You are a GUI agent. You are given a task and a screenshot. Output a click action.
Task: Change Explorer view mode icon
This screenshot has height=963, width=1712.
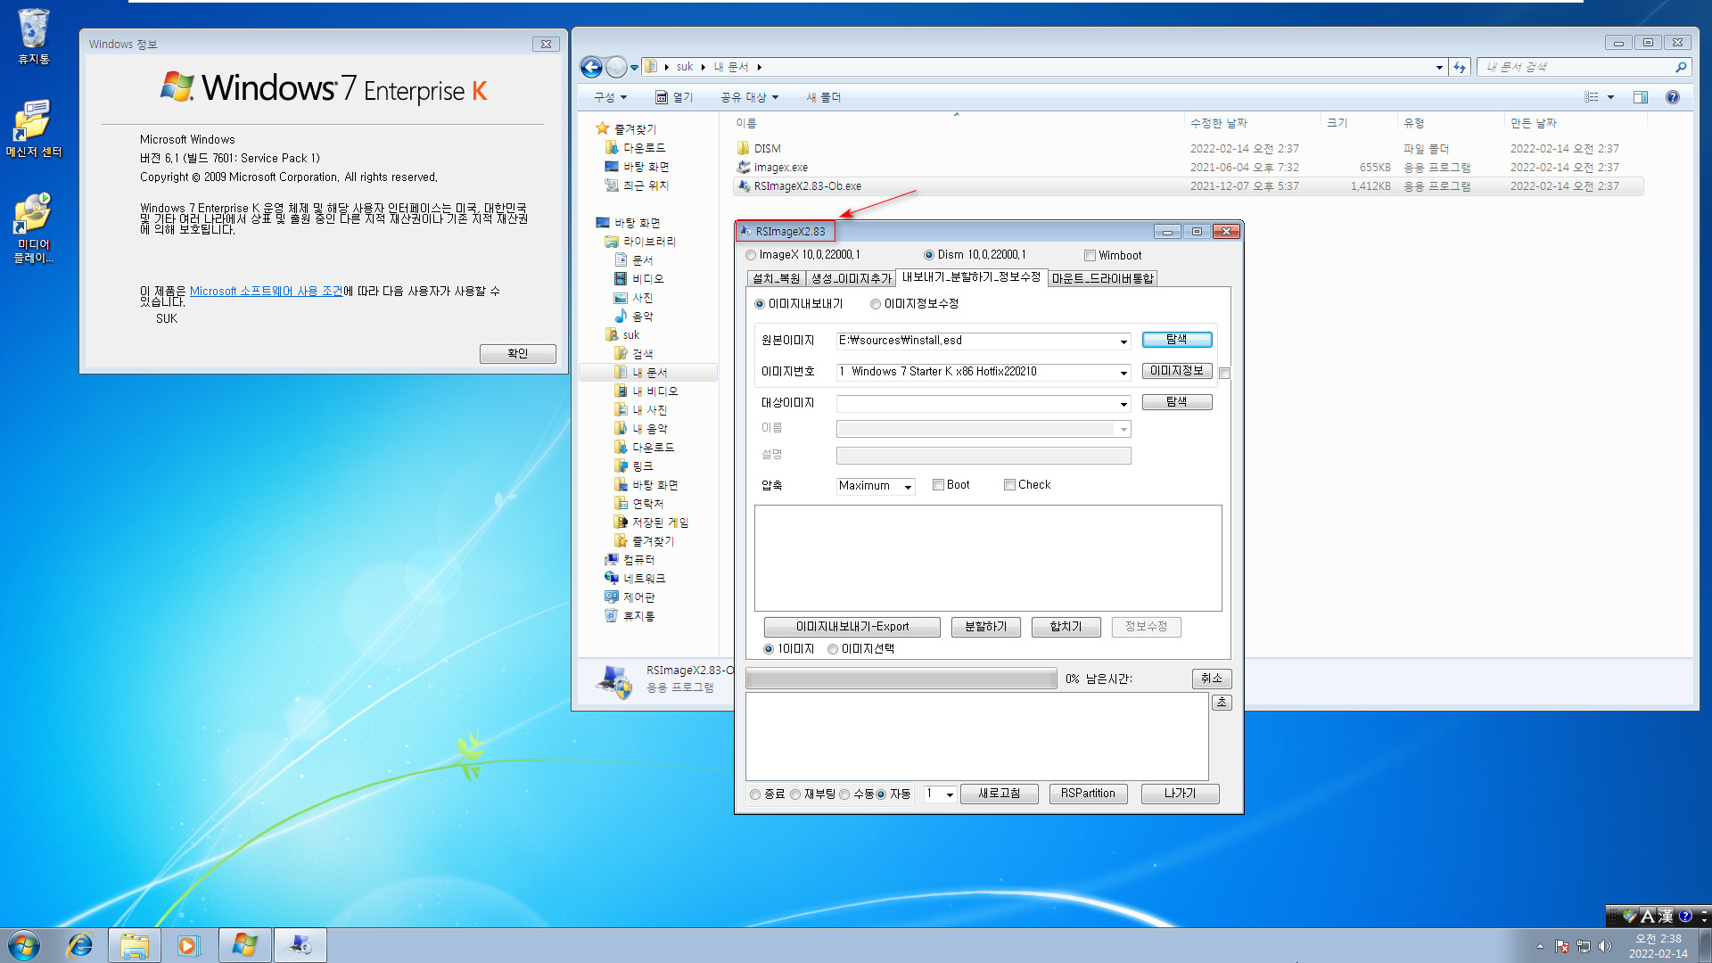click(x=1592, y=97)
